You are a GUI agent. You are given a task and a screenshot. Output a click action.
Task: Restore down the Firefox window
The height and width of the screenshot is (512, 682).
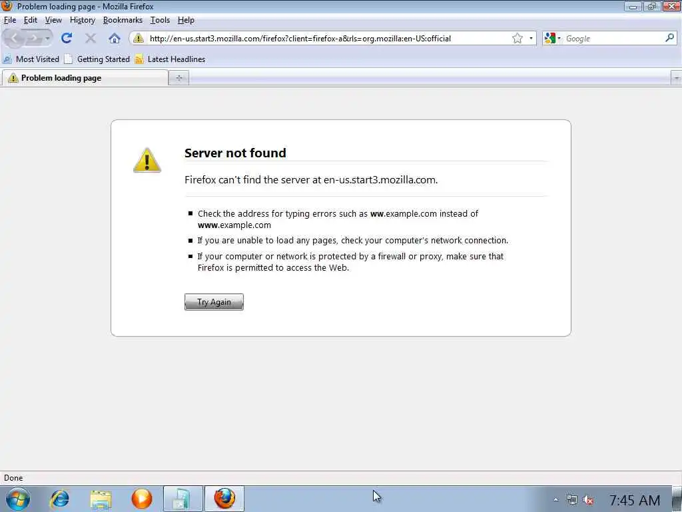[x=652, y=6]
